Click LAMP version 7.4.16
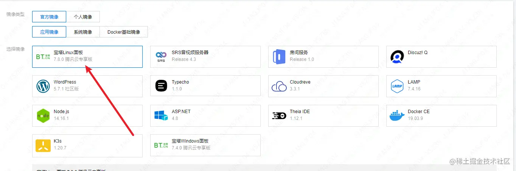This screenshot has width=516, height=171. click(x=414, y=89)
